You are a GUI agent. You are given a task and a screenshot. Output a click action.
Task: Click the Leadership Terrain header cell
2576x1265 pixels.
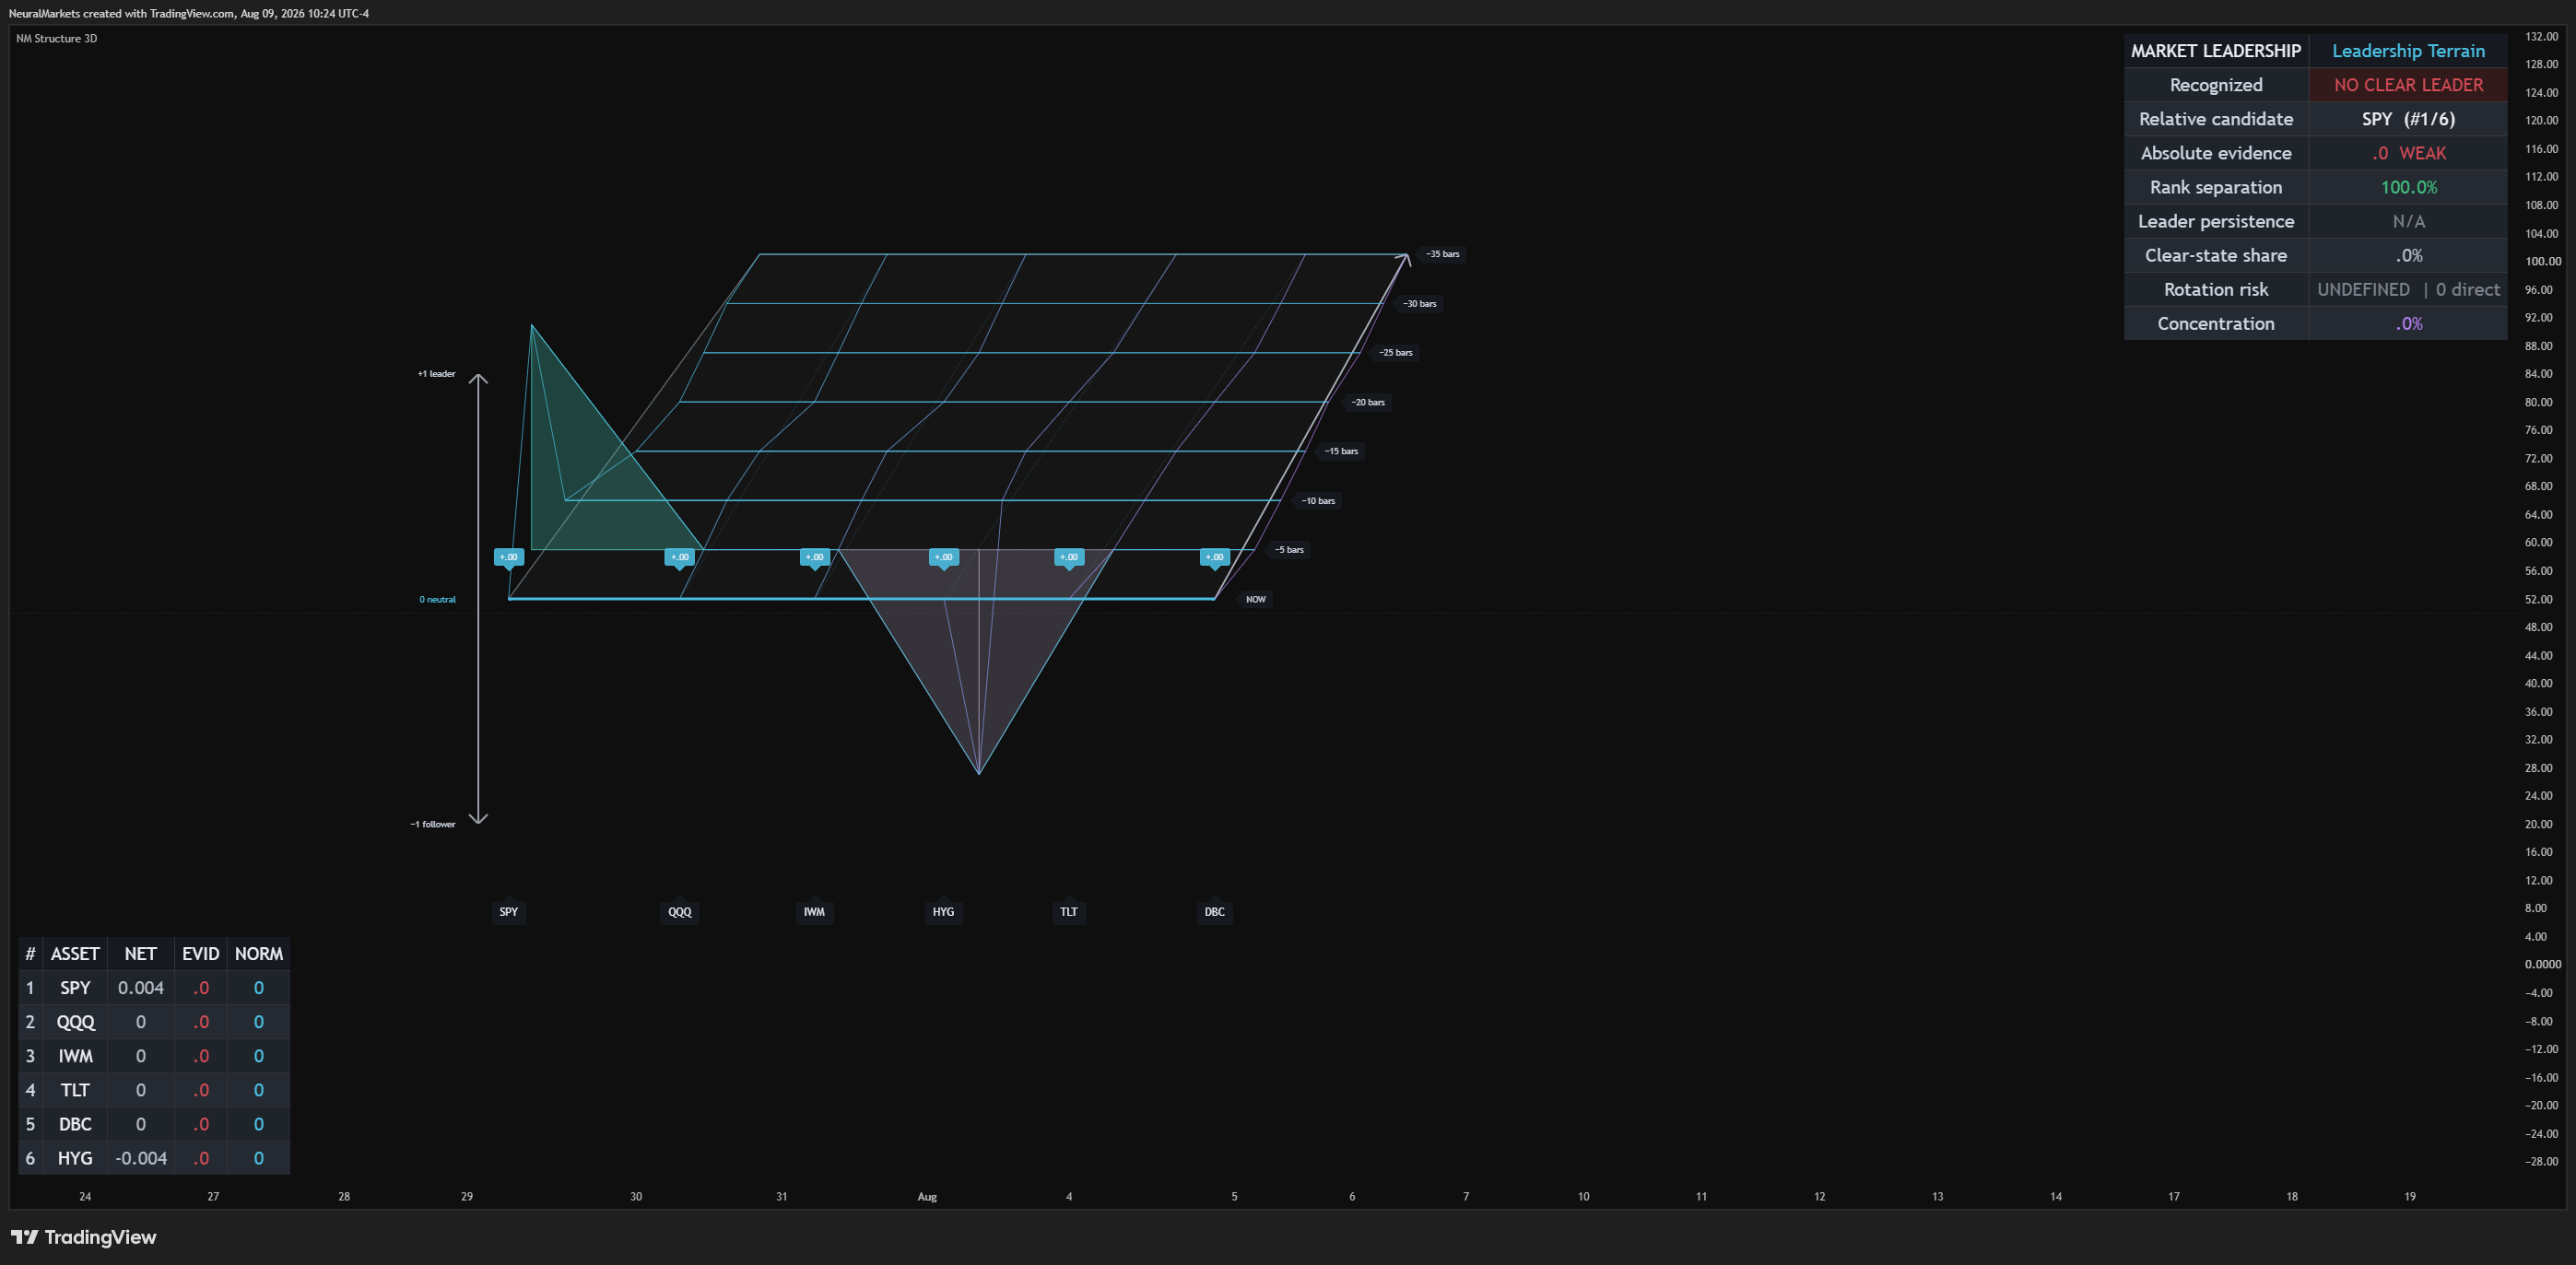(2407, 51)
